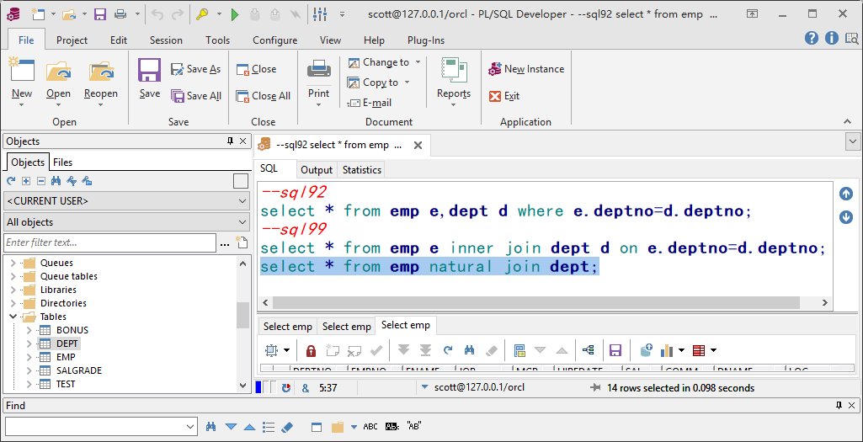
Task: Click the E-mail button
Action: [x=370, y=103]
